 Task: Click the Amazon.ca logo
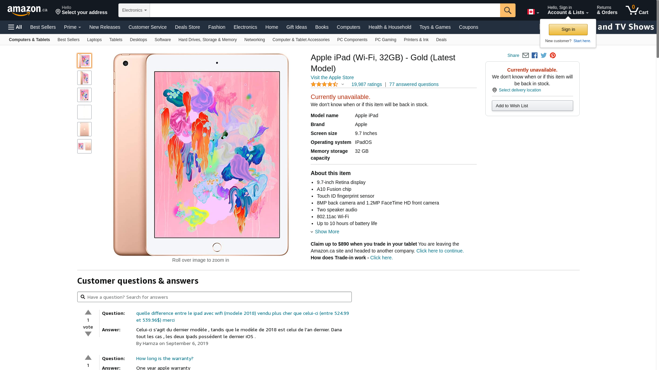tap(27, 11)
